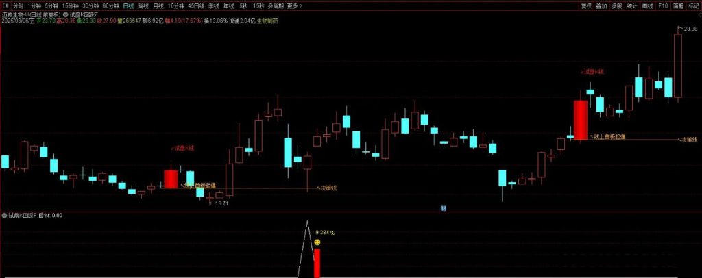Click the layout icon left of 分时
Image resolution: width=702 pixels, height=278 pixels.
pyautogui.click(x=5, y=5)
